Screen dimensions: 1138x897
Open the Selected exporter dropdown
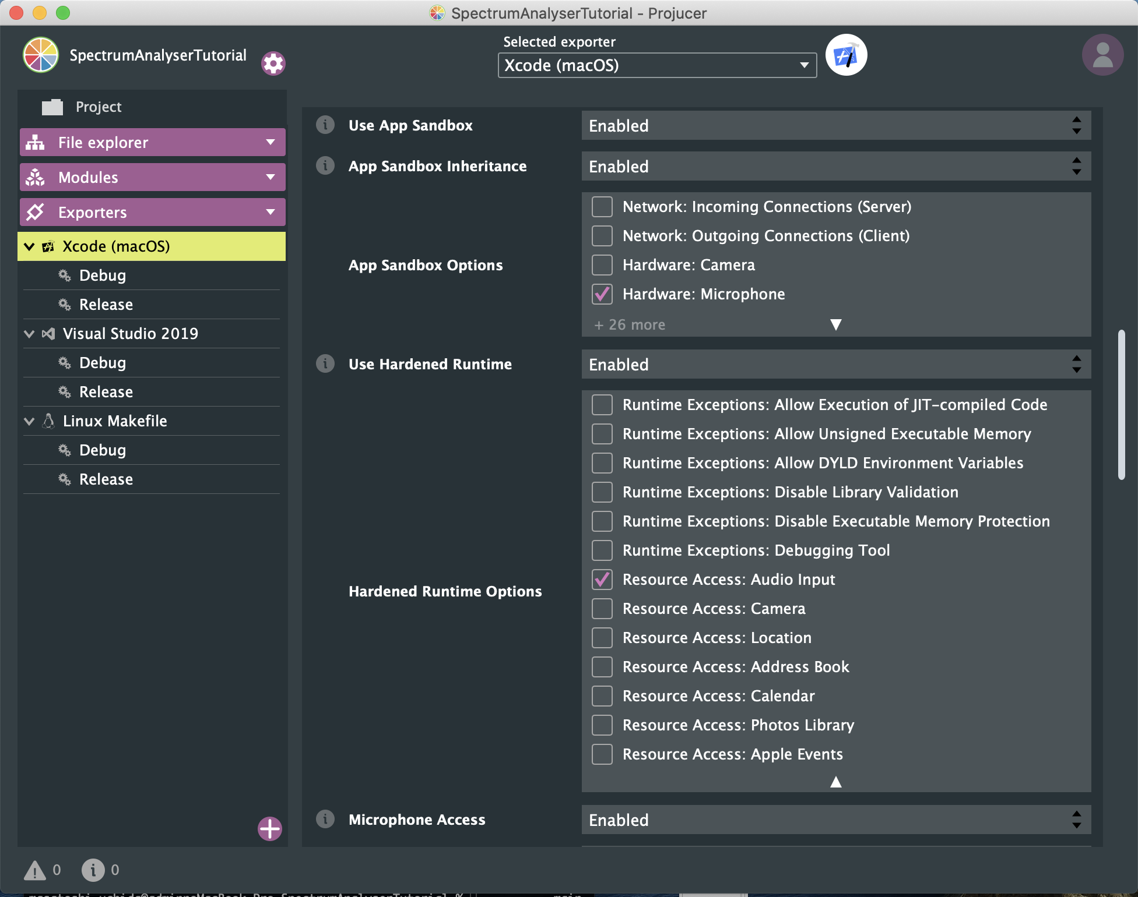657,65
